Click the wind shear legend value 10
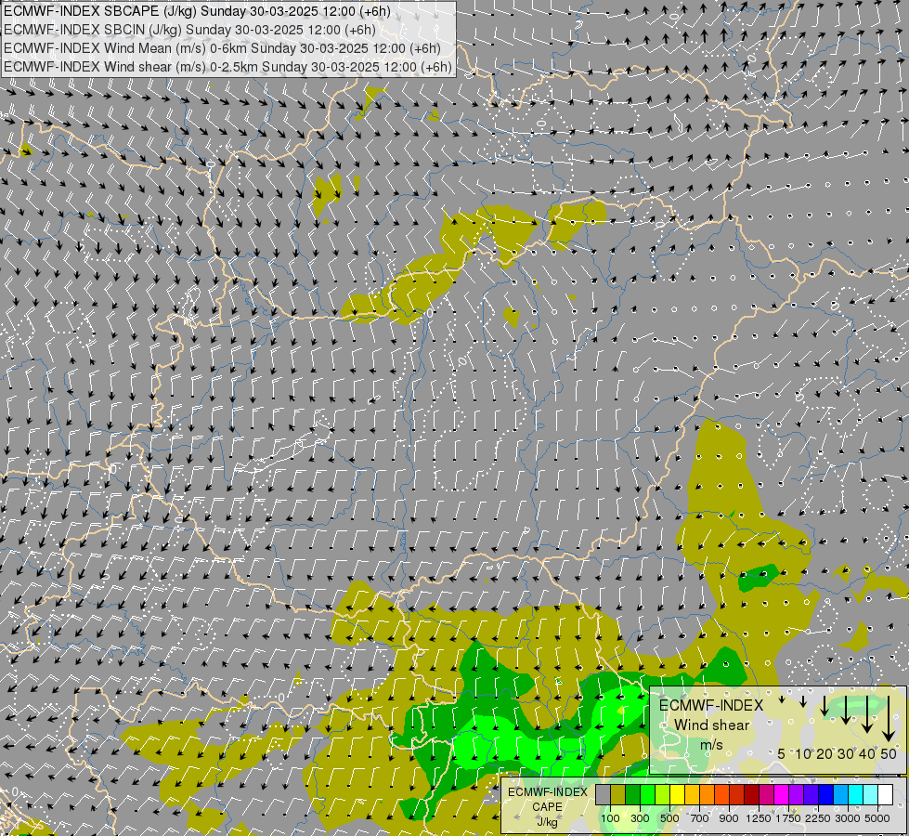 tap(803, 753)
